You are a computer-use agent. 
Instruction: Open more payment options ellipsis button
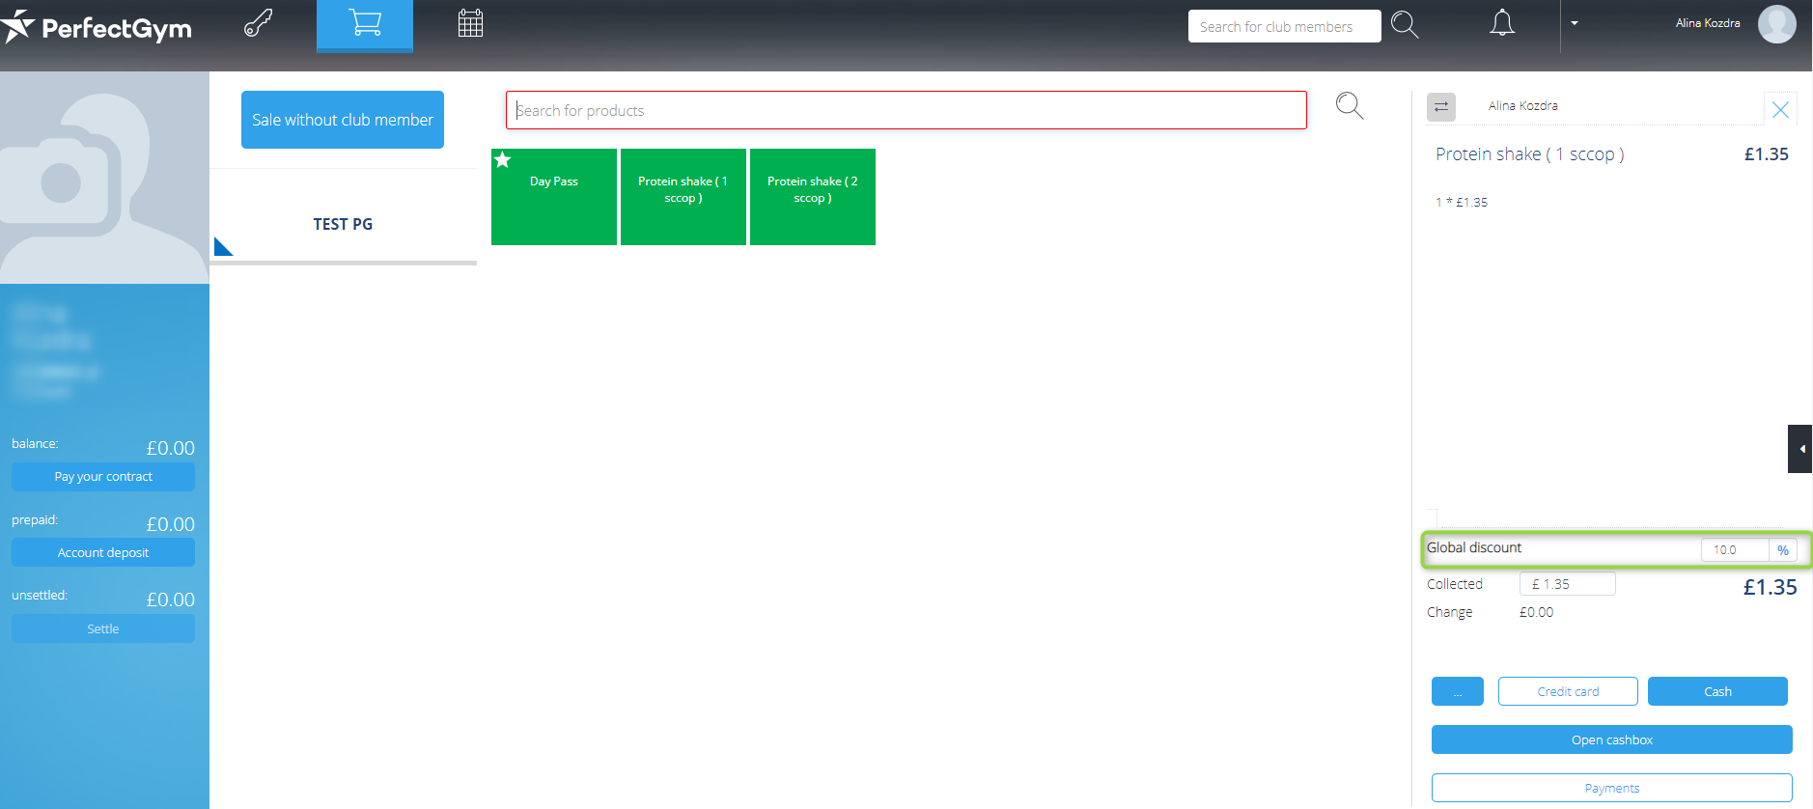(1457, 692)
